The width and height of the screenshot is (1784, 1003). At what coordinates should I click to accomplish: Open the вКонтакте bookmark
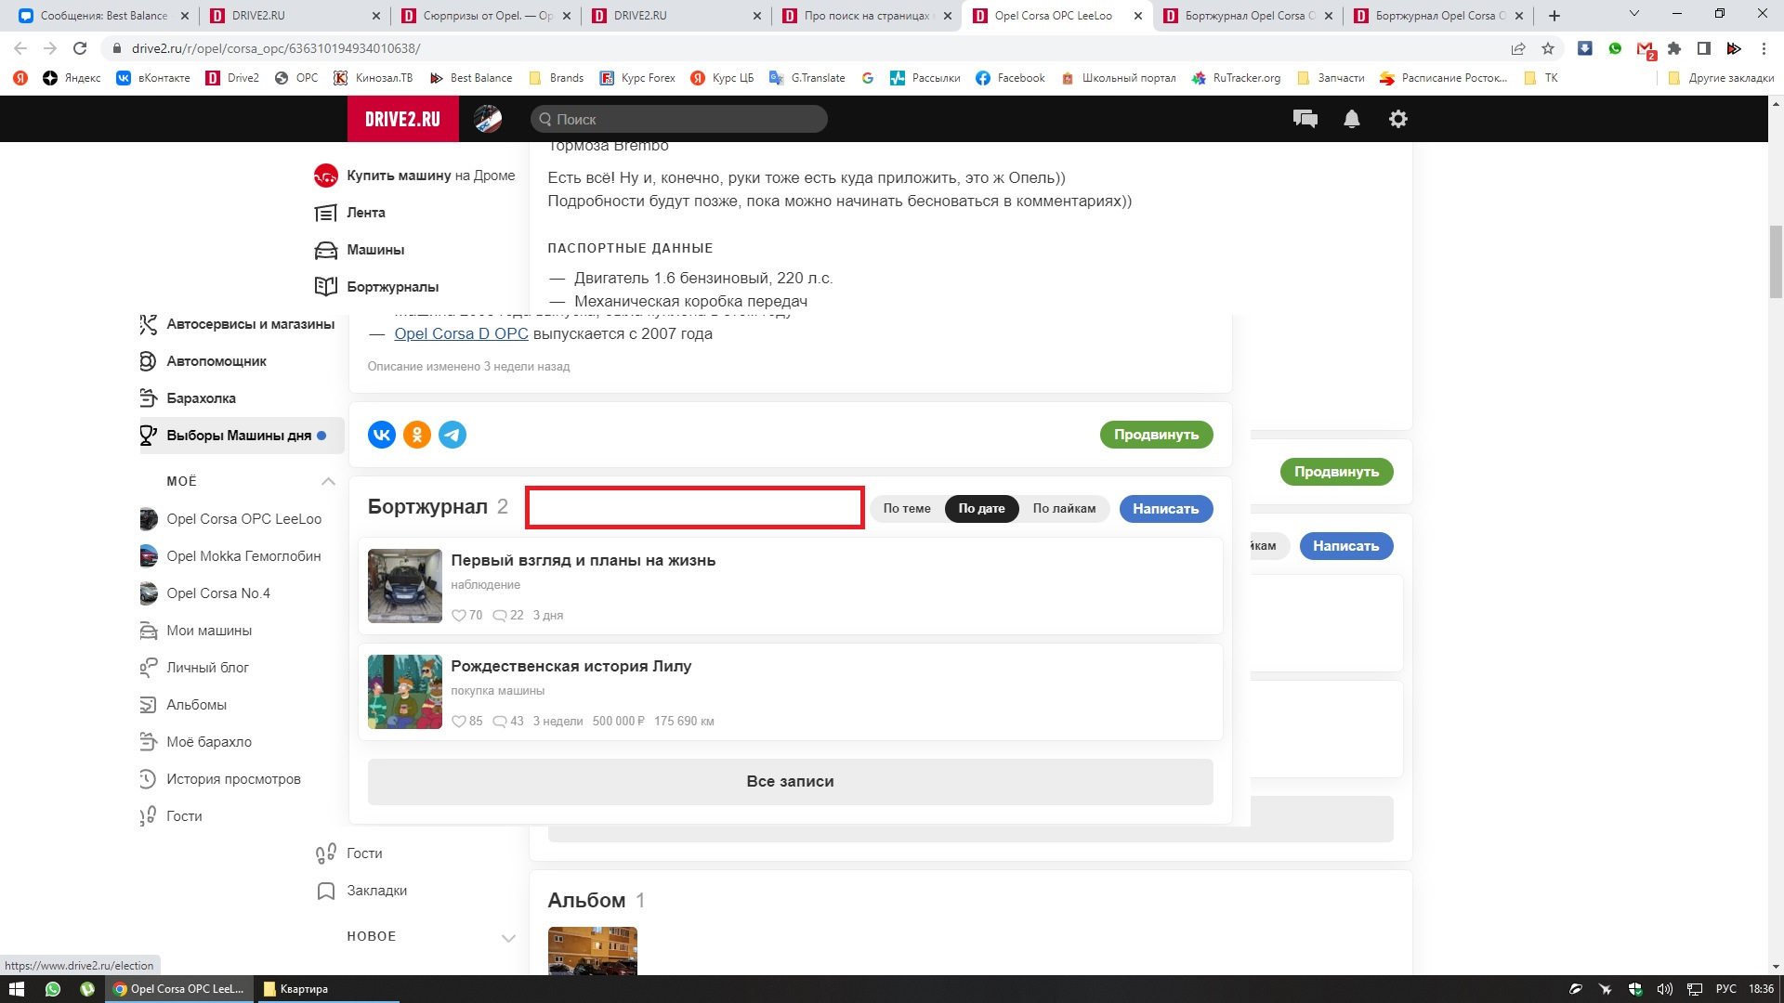pos(153,78)
